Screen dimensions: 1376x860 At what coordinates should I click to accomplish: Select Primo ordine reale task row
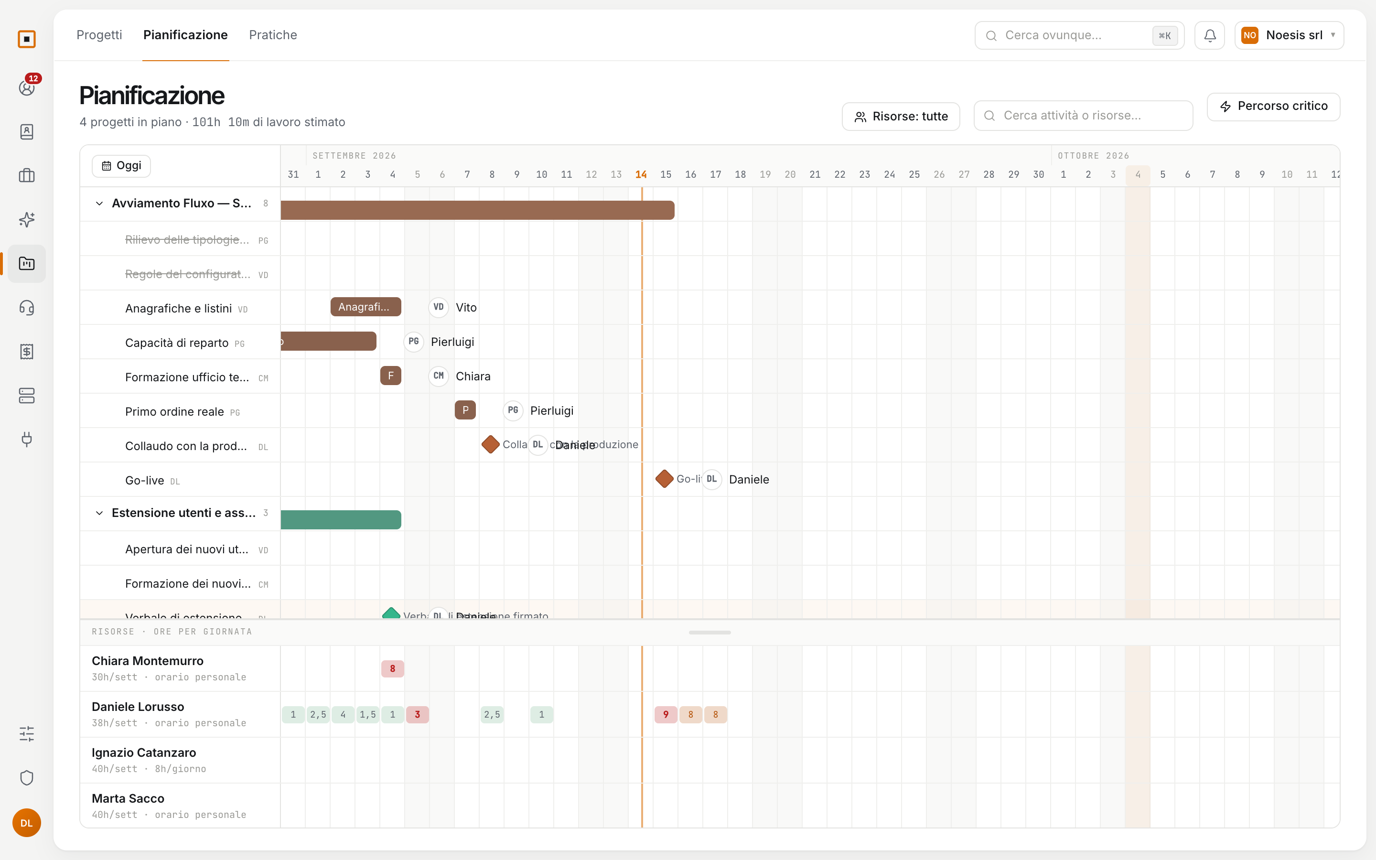pyautogui.click(x=180, y=411)
